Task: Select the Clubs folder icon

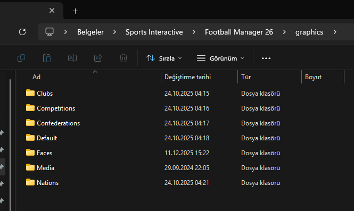Action: 30,93
